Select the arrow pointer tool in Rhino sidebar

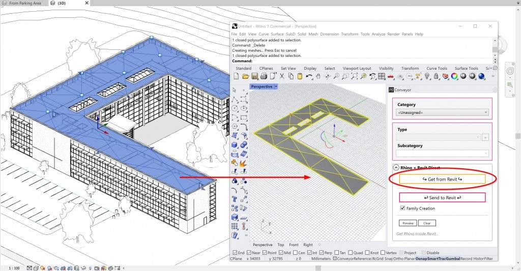click(235, 89)
